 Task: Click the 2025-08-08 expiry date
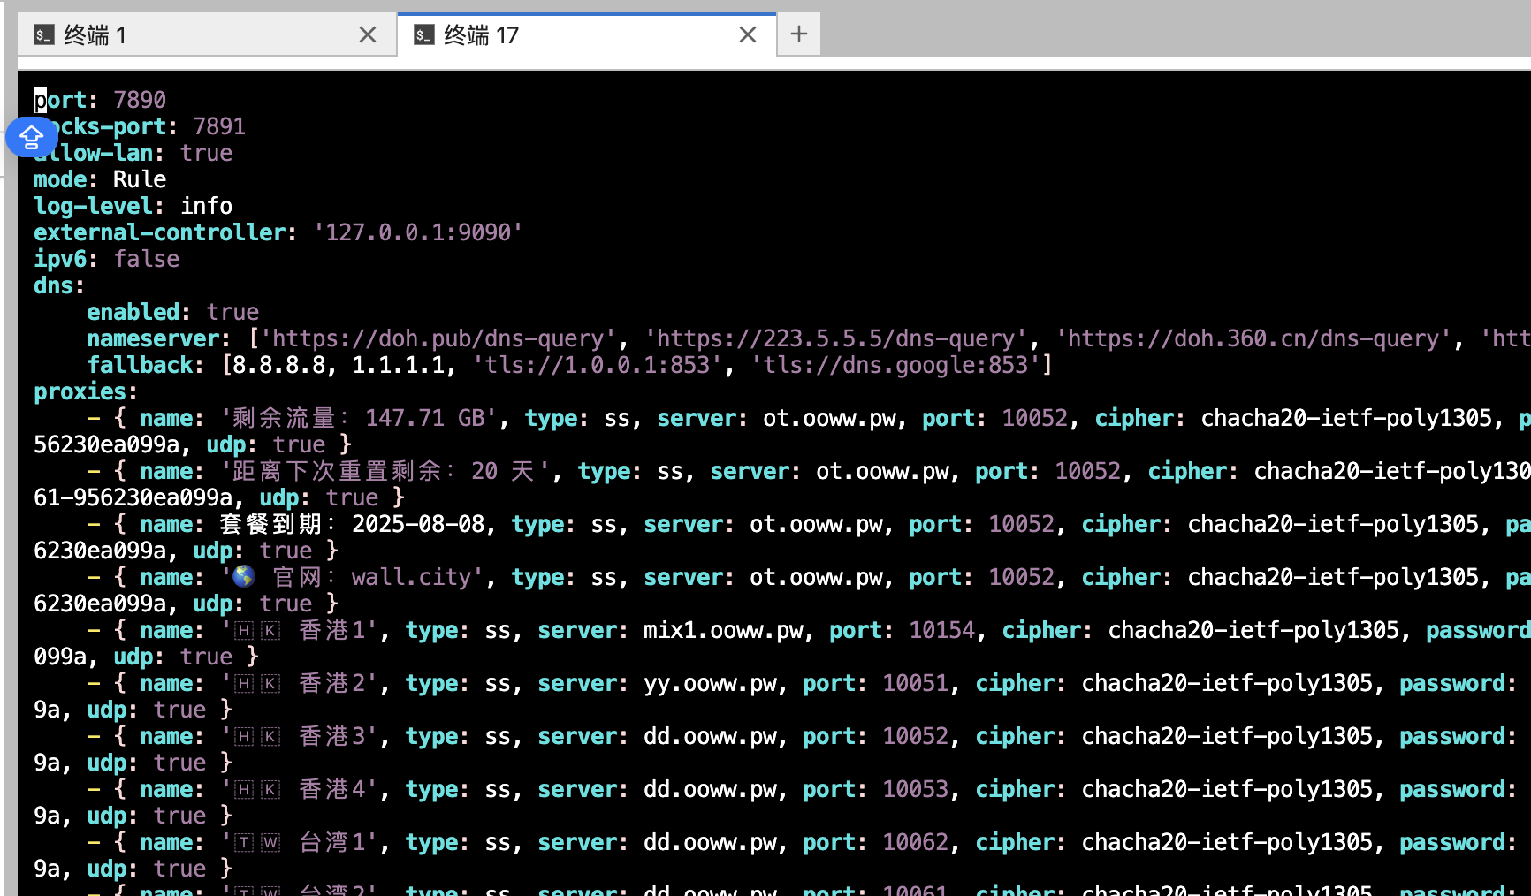click(x=418, y=524)
